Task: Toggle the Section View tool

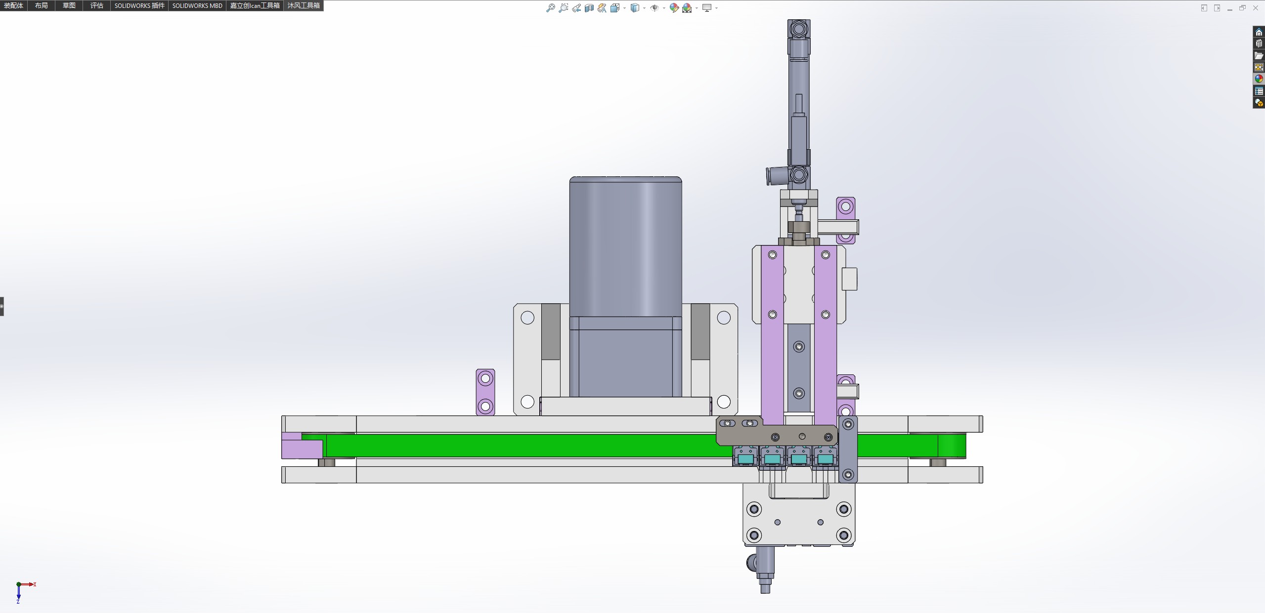Action: pos(589,8)
